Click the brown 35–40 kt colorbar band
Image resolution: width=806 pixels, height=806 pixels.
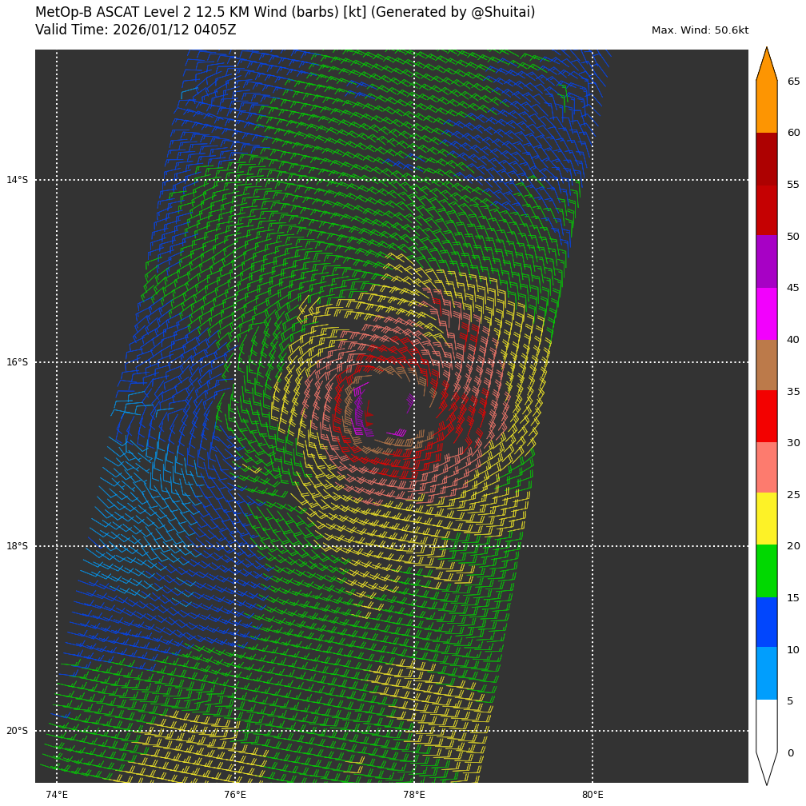click(766, 365)
